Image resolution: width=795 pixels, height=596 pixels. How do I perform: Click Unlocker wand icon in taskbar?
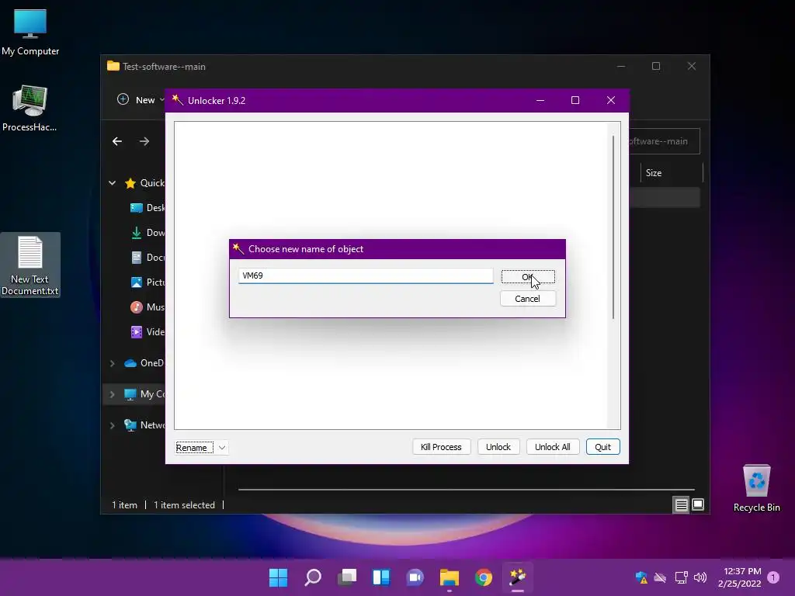click(x=518, y=577)
